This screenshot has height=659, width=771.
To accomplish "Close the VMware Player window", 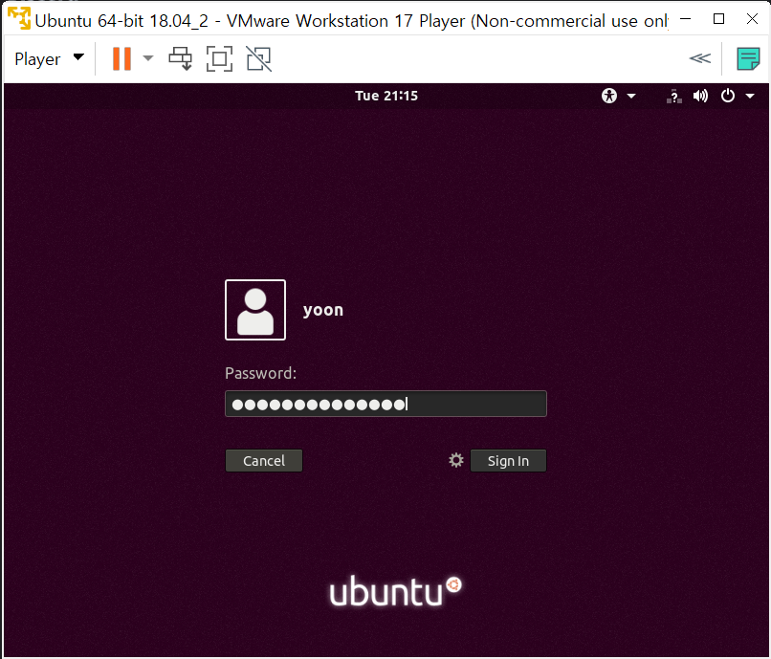I will 752,19.
